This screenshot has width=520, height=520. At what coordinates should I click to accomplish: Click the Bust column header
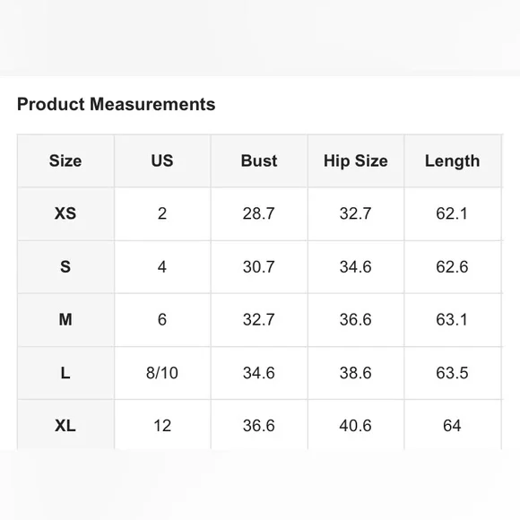click(x=259, y=160)
